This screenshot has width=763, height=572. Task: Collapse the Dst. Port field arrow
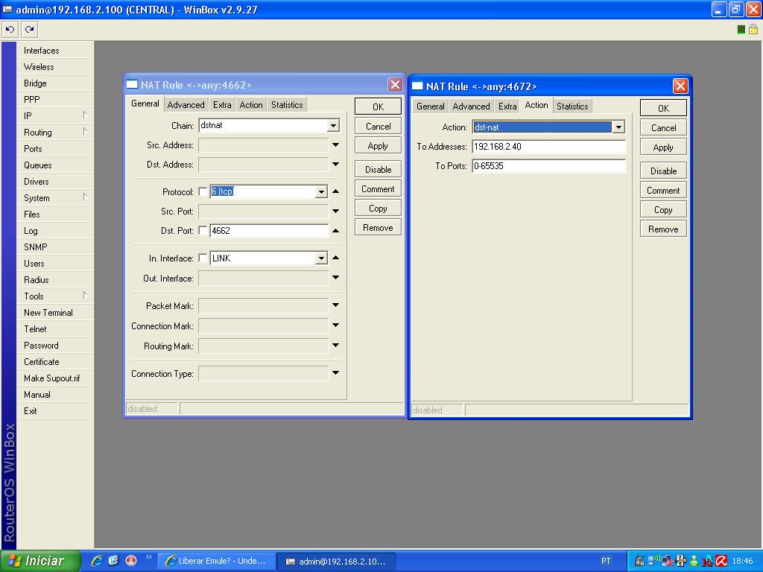click(336, 231)
